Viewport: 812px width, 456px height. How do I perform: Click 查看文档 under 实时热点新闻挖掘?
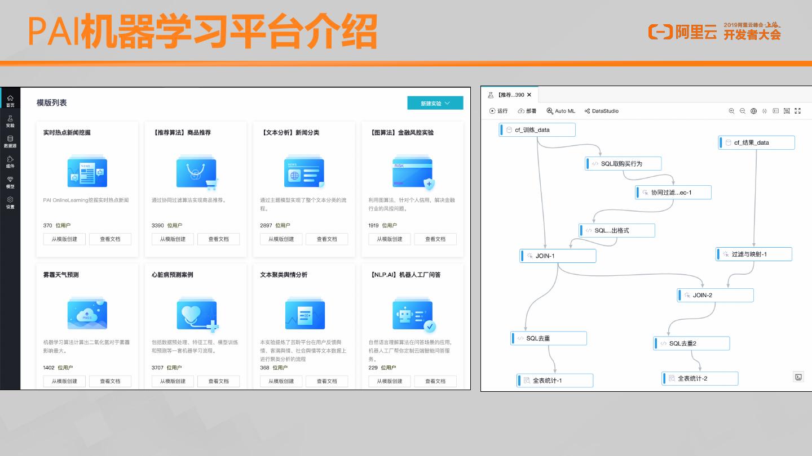110,239
